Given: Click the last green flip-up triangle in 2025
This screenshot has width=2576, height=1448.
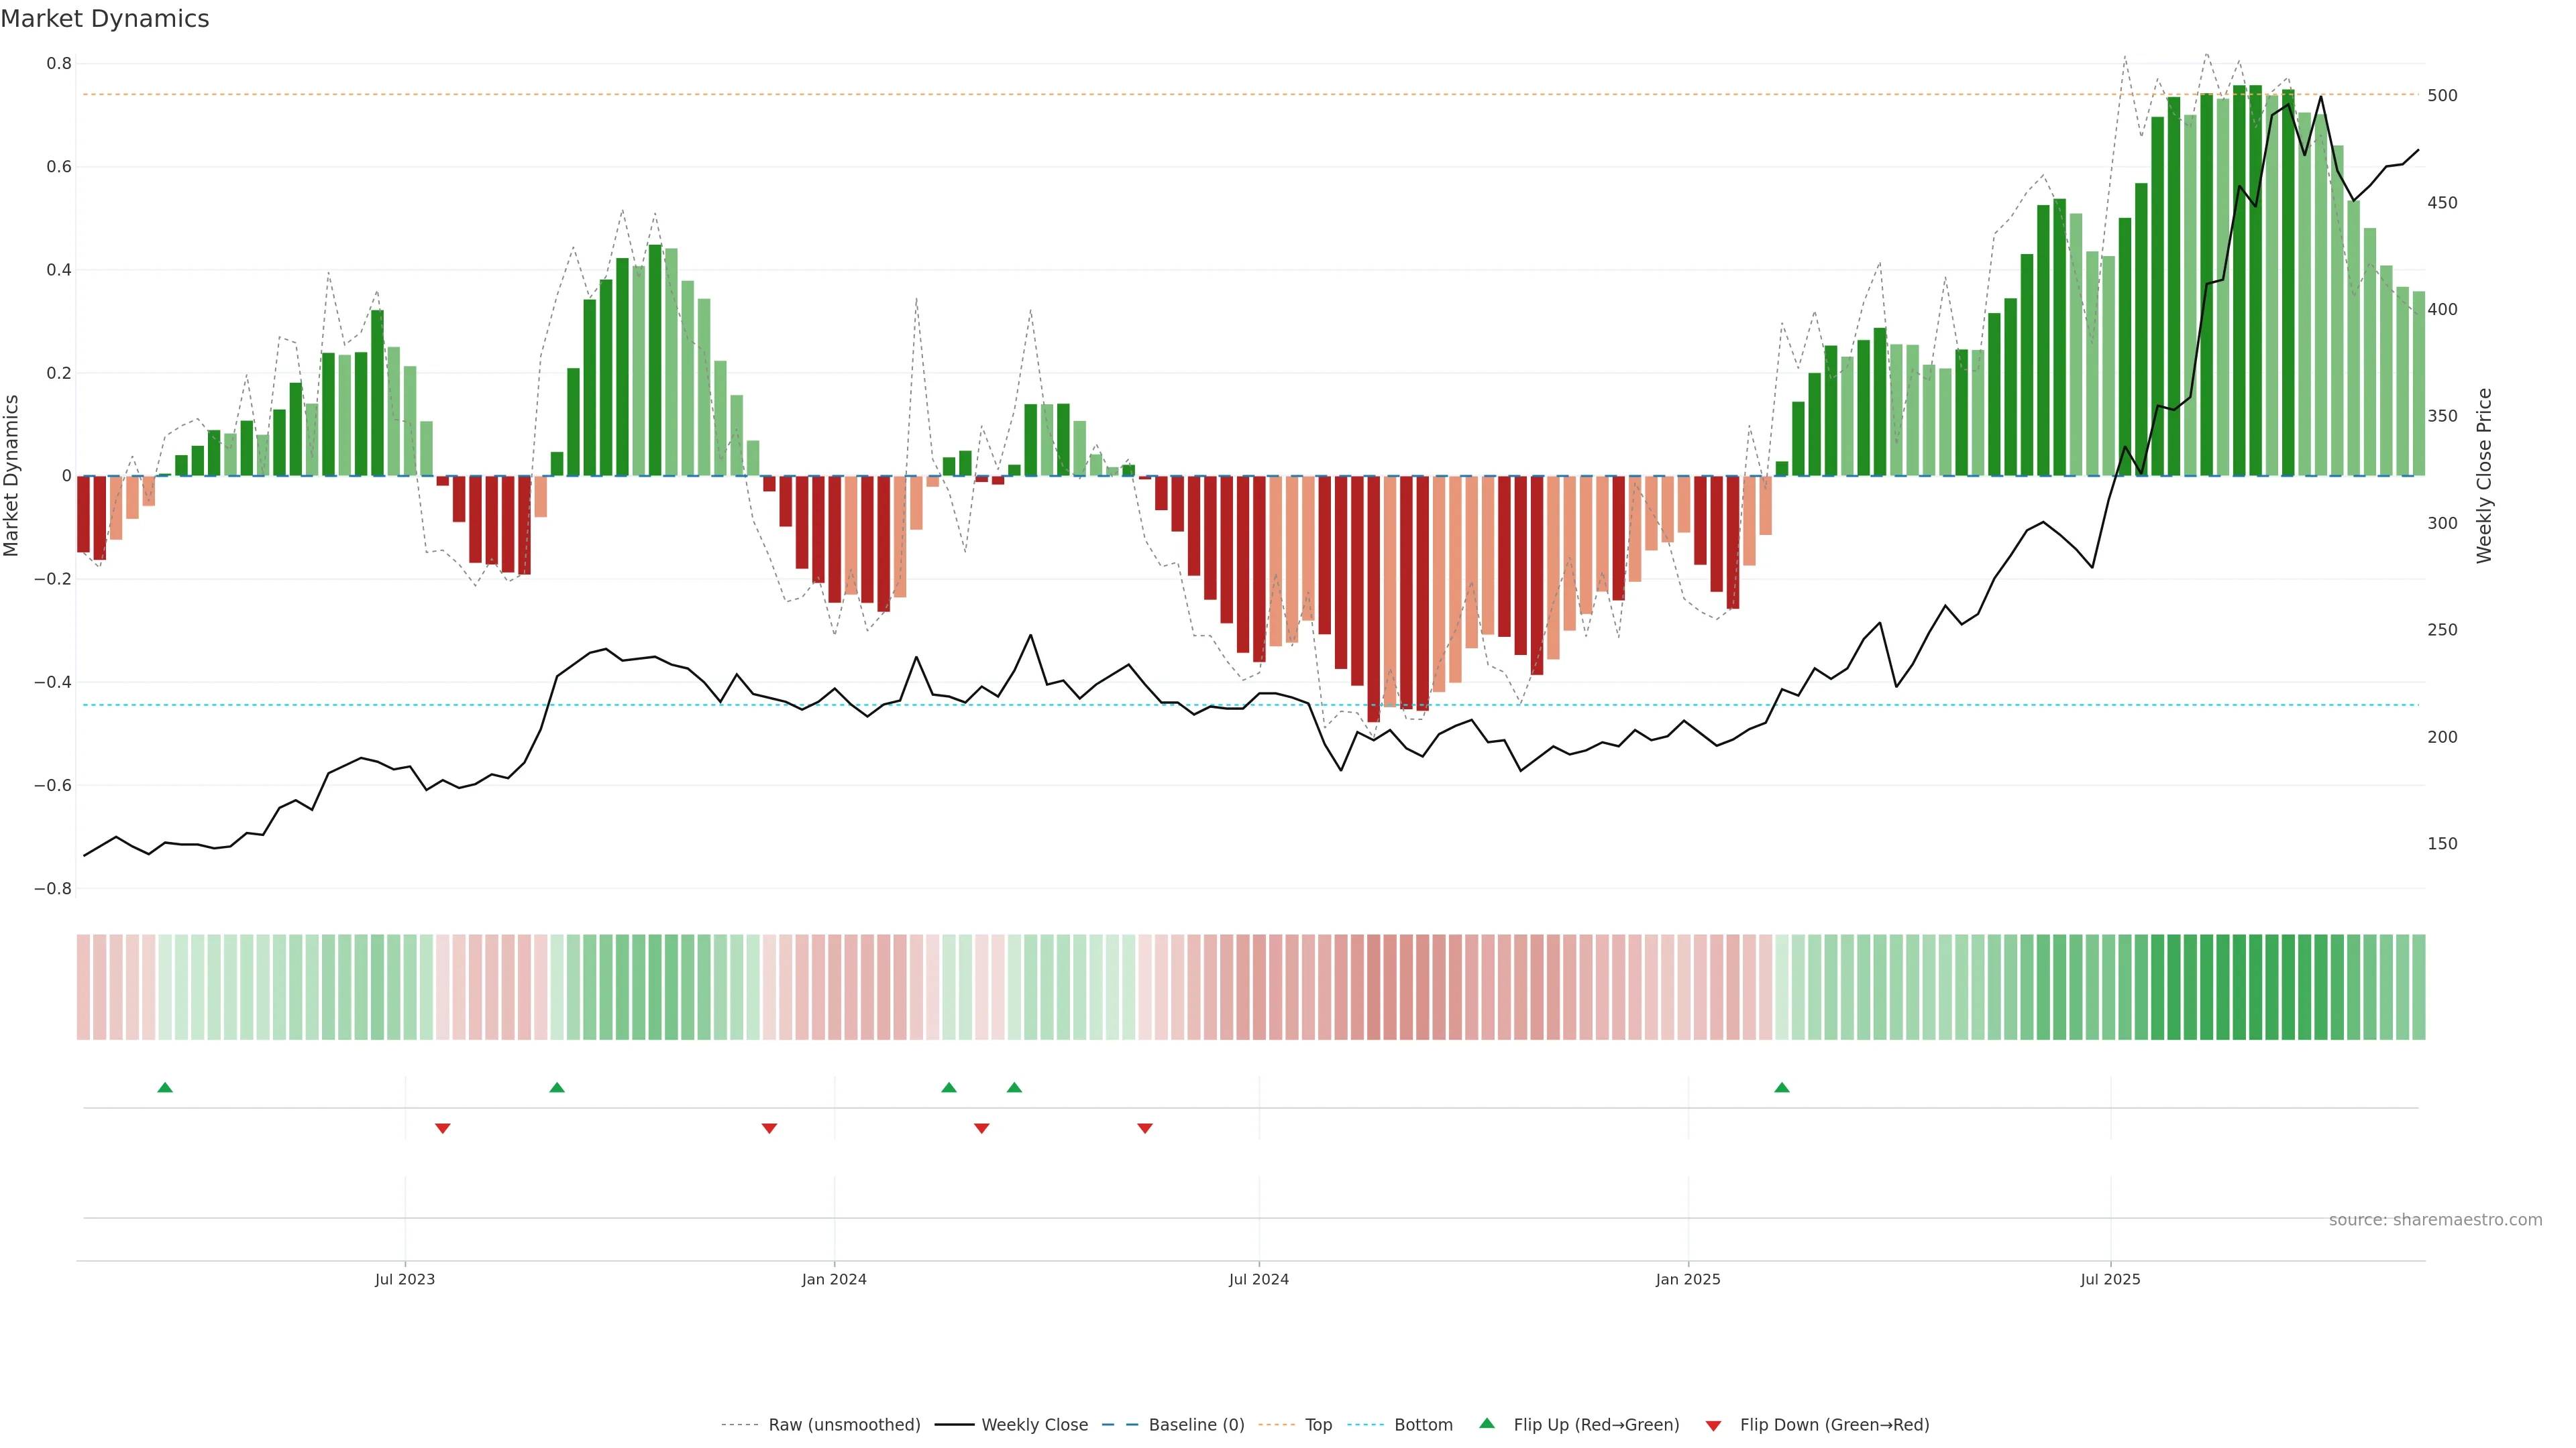Looking at the screenshot, I should (x=1782, y=1087).
